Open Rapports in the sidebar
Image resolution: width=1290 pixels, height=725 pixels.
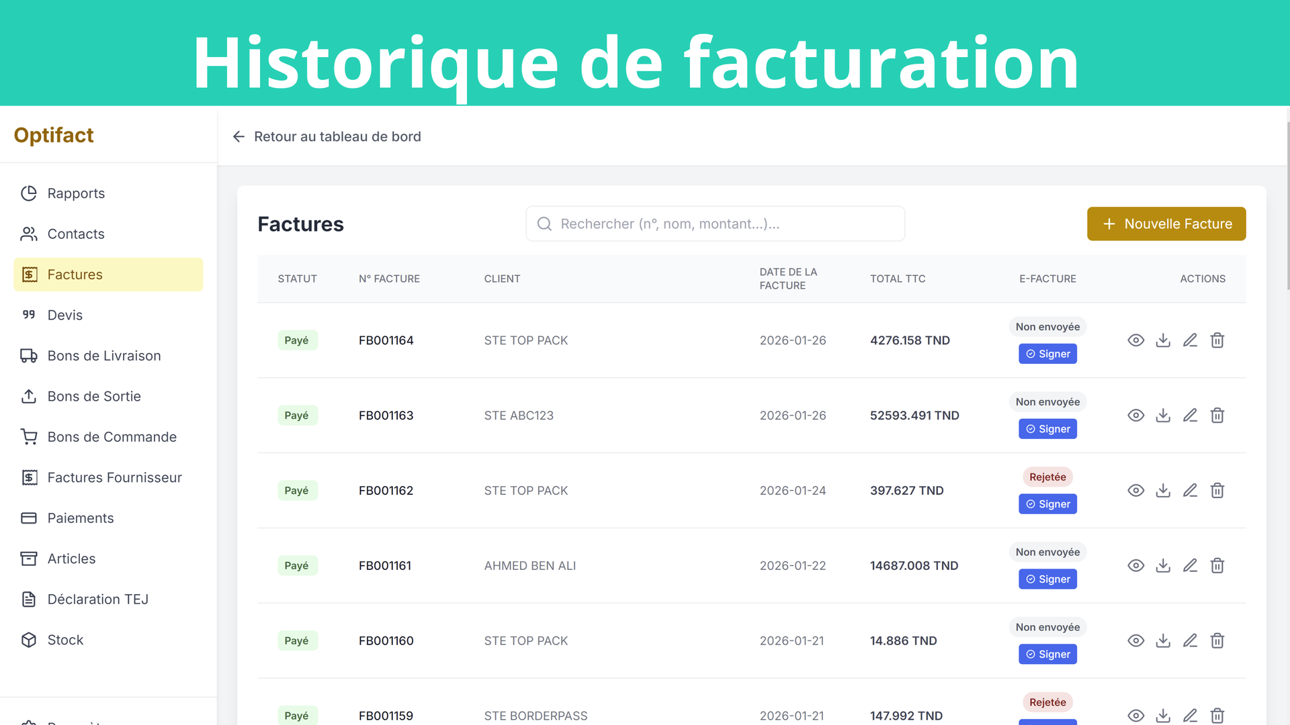[x=76, y=193]
